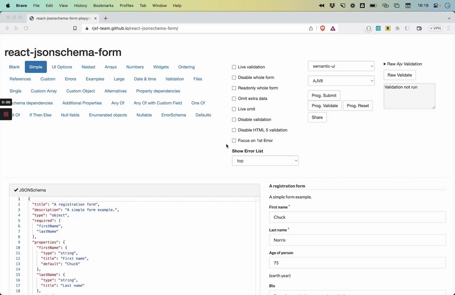Open the Show Error List dropdown
The width and height of the screenshot is (455, 295).
click(265, 161)
